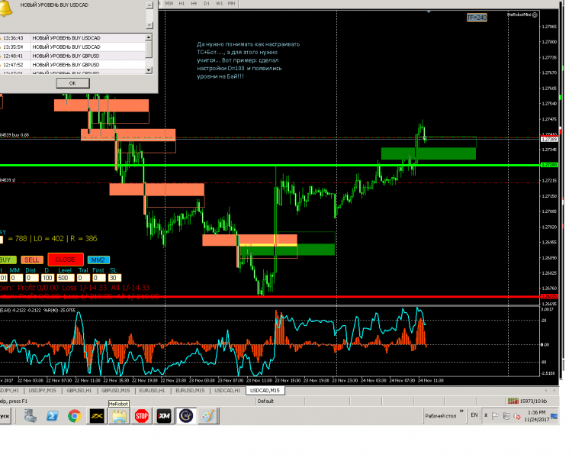The height and width of the screenshot is (458, 572).
Task: Open the XM terminal taskbar icon
Action: point(164,416)
